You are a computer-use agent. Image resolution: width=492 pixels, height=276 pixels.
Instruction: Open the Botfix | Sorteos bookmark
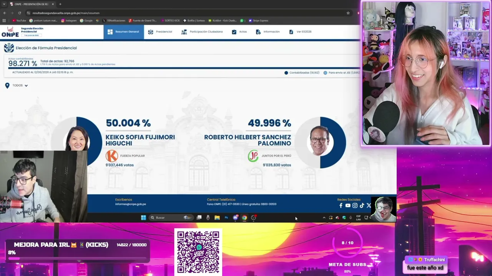click(194, 21)
